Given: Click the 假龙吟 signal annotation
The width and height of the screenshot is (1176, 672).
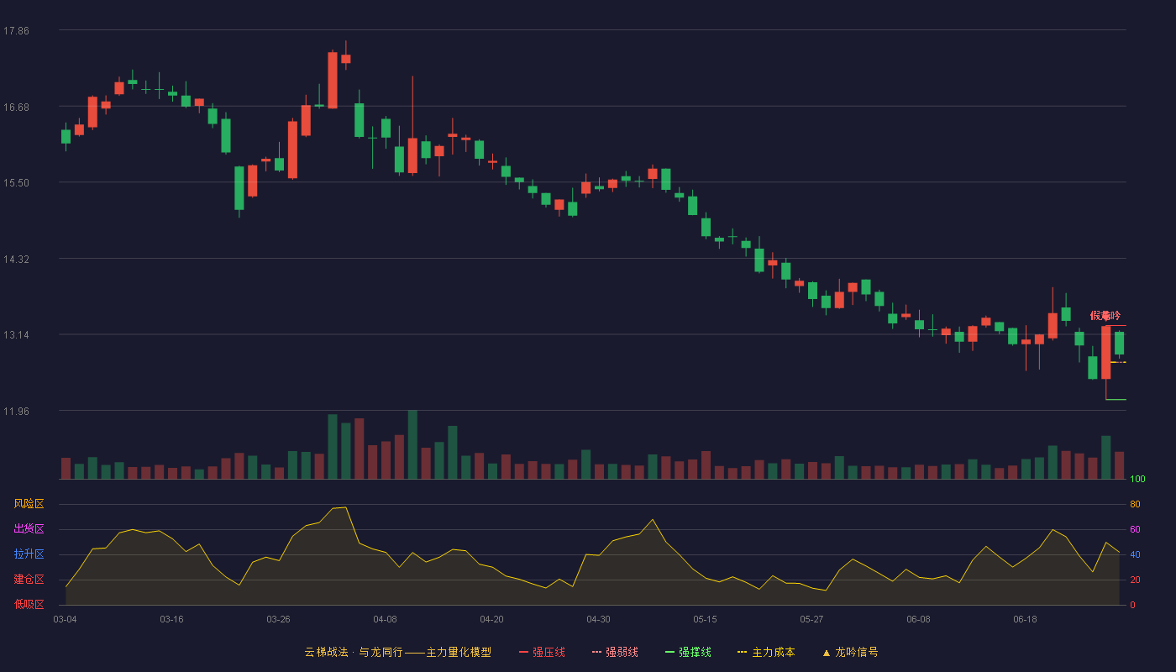Looking at the screenshot, I should coord(1105,316).
